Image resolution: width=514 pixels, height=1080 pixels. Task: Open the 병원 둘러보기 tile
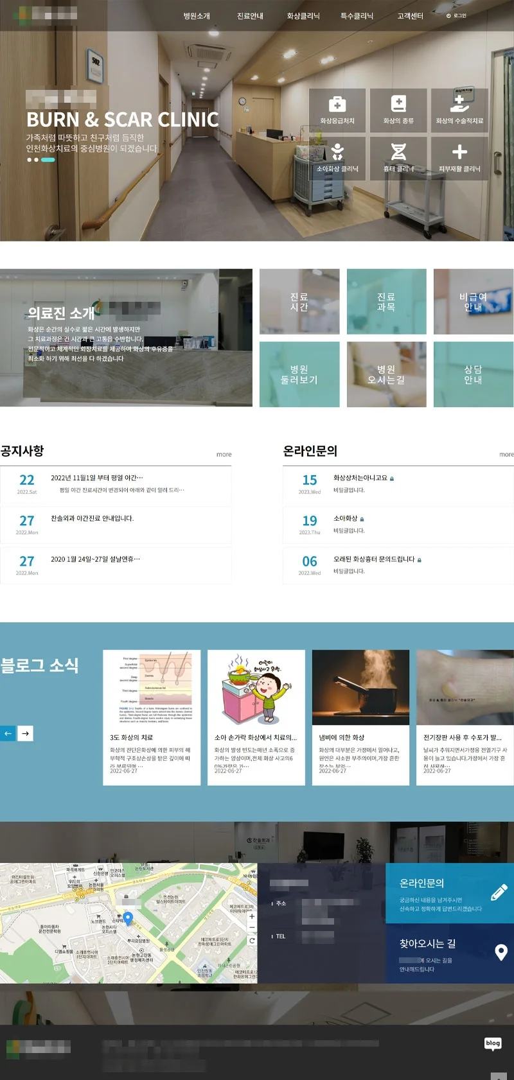pos(299,374)
